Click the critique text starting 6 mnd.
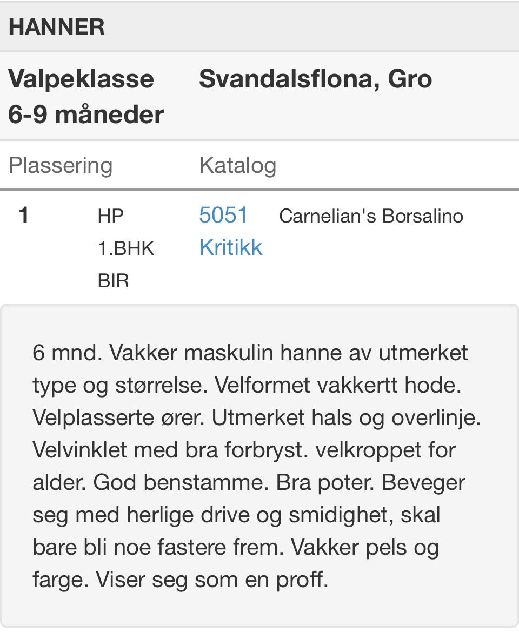Viewport: 519px width, 633px height. tap(257, 466)
